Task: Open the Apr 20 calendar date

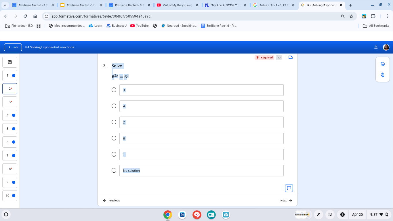Action: [357, 214]
